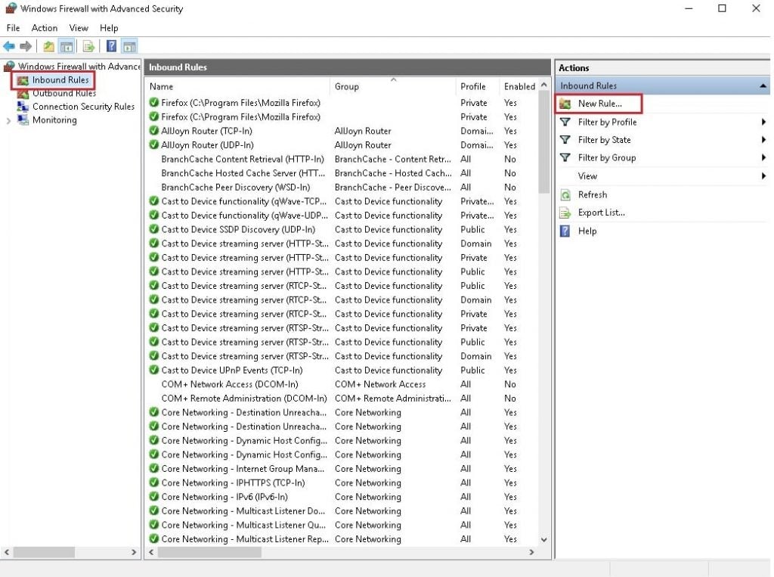774x577 pixels.
Task: Select COM+ Remote Administration (DCOM-In) rule
Action: 244,399
